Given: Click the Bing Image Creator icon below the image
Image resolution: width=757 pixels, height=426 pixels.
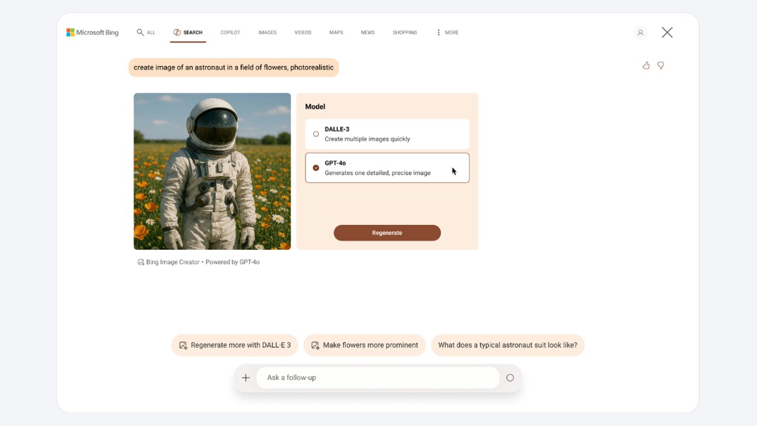Looking at the screenshot, I should tap(139, 261).
